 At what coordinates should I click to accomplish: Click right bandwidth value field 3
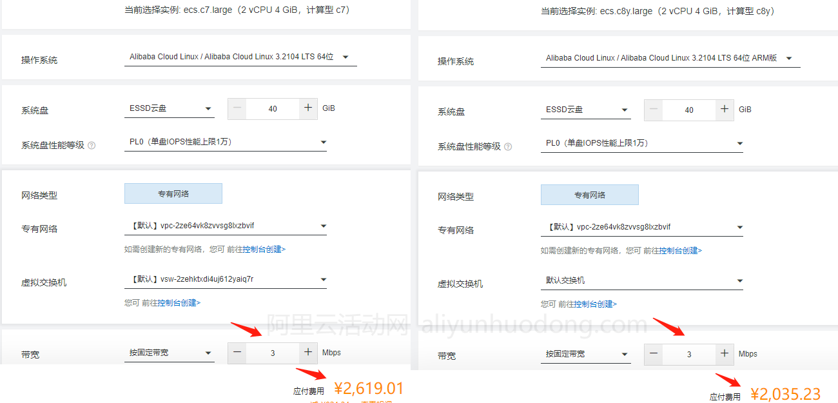[x=689, y=354]
